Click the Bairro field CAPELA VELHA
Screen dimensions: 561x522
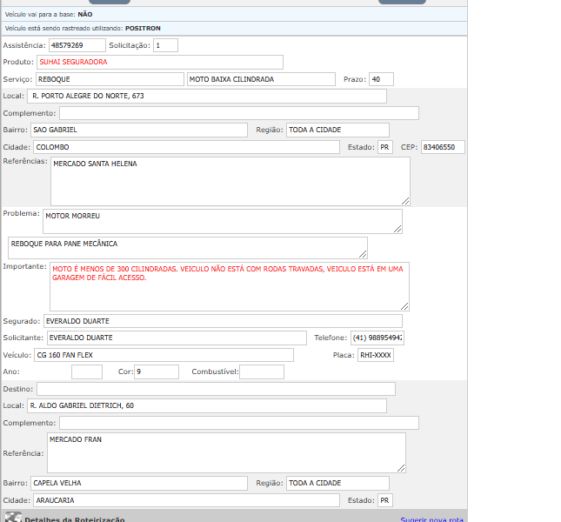(139, 484)
